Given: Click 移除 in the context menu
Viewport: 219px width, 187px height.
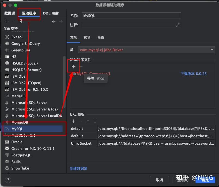Looking at the screenshot, I should pos(90,78).
